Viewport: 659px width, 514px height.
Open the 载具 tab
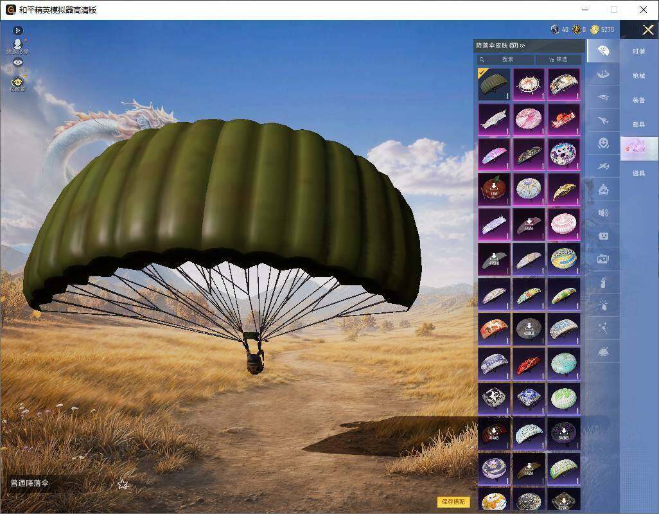639,125
